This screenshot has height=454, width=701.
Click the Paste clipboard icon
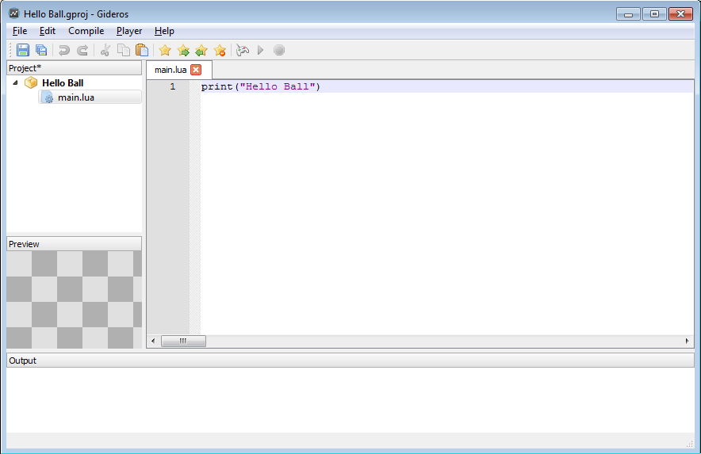[142, 50]
